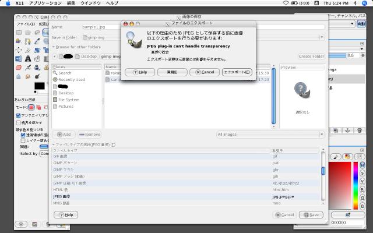The image size is (373, 233).
Task: Reset to default colors small icon
Action: [36, 92]
